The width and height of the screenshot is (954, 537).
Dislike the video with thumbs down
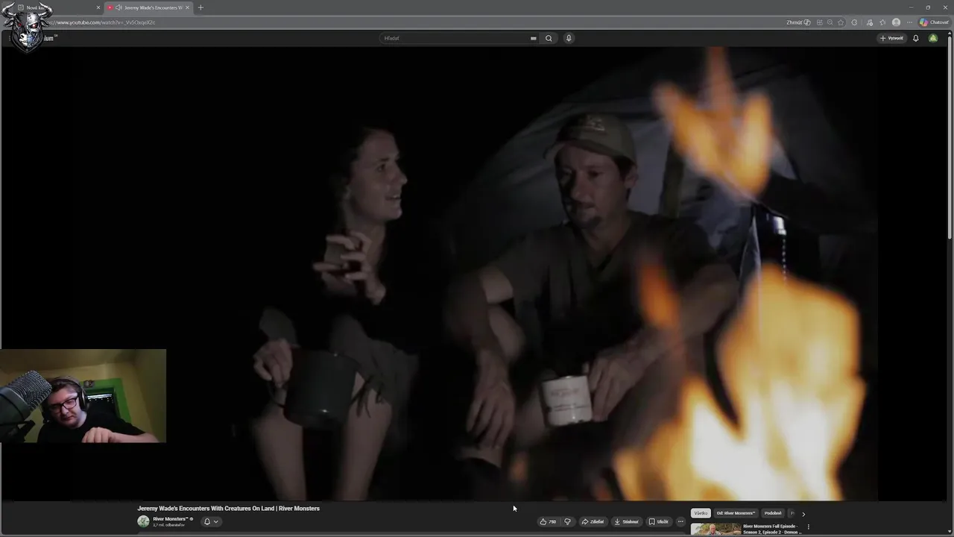tap(567, 521)
